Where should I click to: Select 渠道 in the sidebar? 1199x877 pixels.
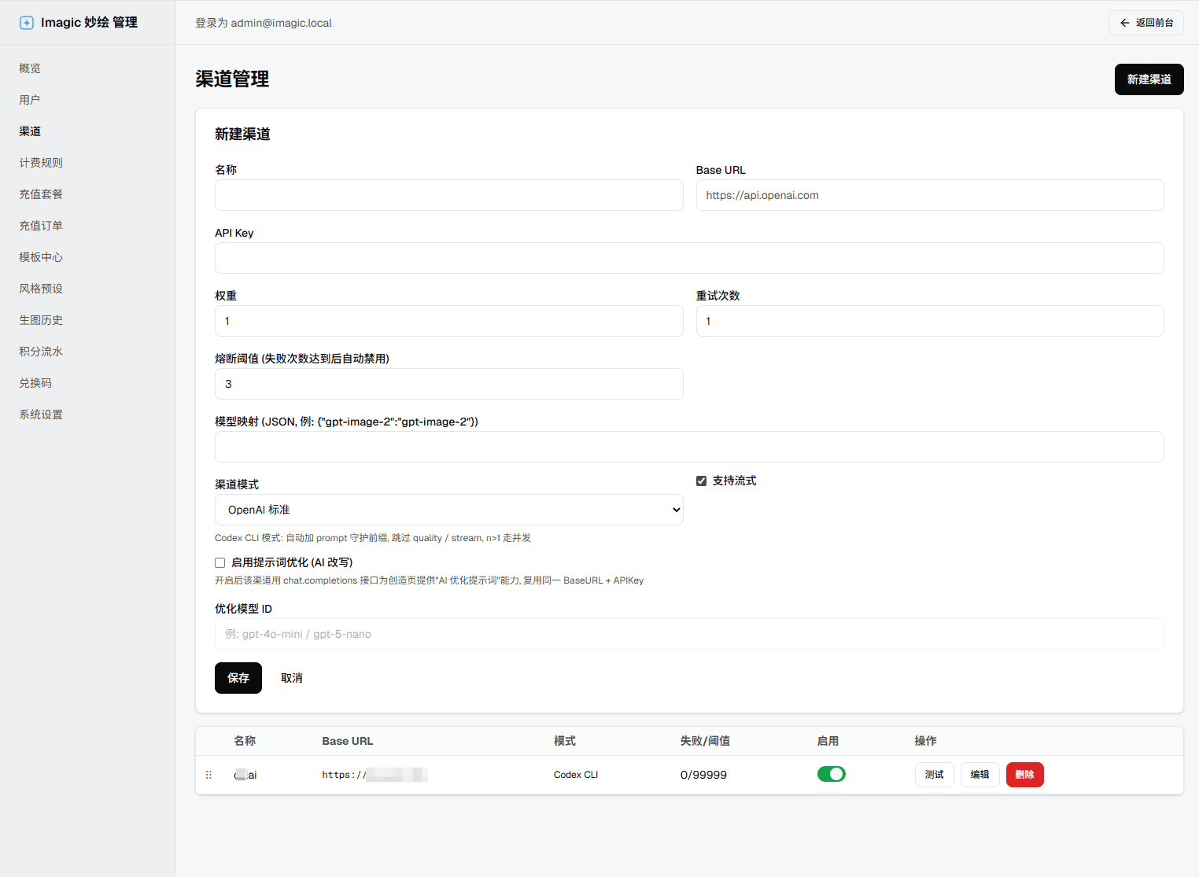[x=30, y=131]
